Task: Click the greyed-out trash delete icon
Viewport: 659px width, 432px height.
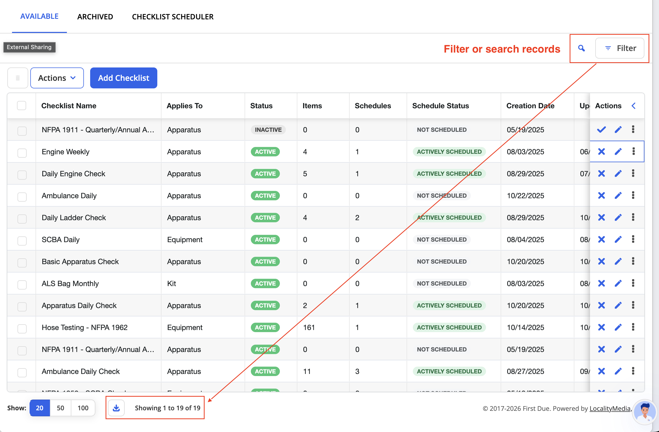Action: point(18,78)
